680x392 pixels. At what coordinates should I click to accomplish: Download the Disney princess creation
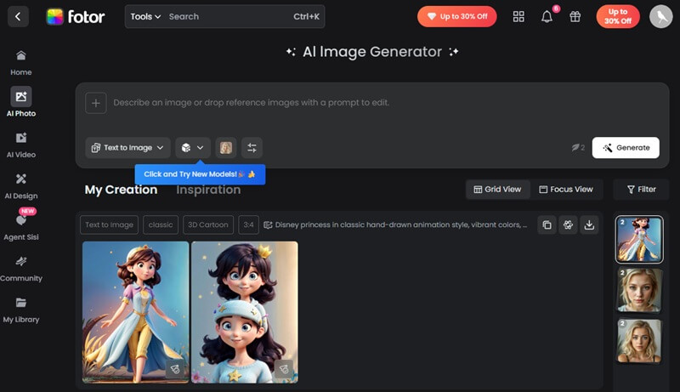pyautogui.click(x=589, y=224)
